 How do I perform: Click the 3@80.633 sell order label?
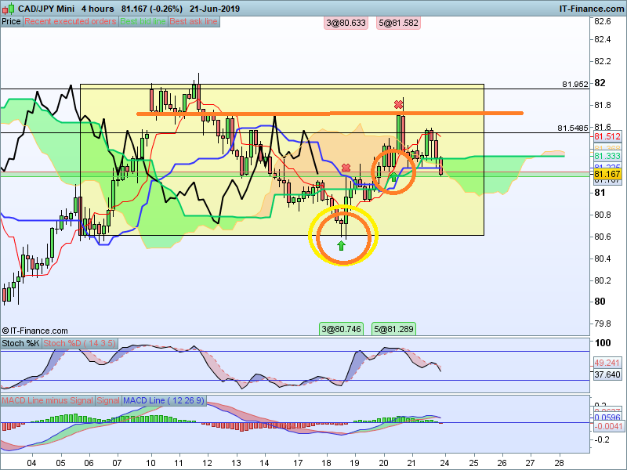pyautogui.click(x=346, y=23)
